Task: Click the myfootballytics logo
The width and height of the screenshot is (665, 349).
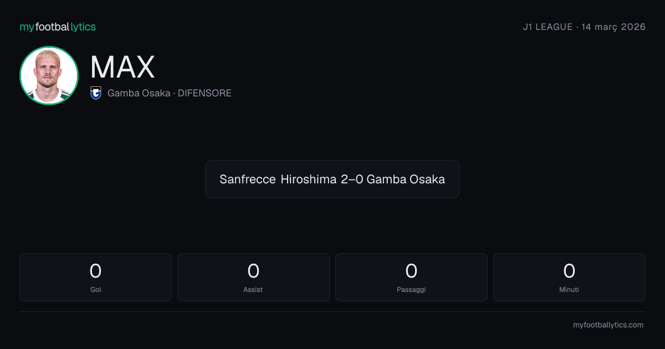Action: tap(58, 27)
